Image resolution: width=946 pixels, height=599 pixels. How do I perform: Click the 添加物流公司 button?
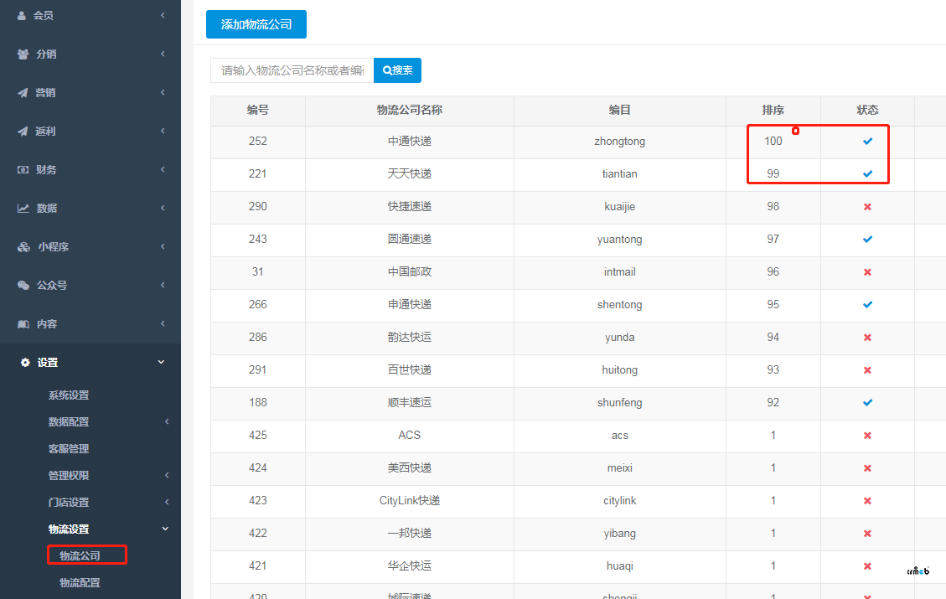pos(256,24)
